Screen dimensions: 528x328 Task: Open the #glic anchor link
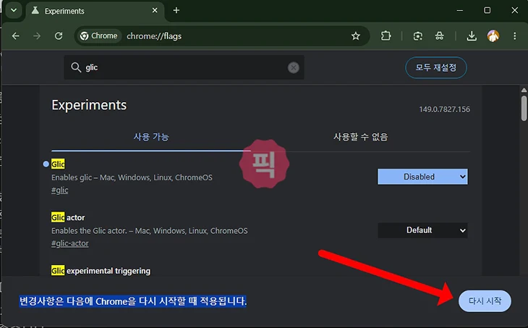[59, 190]
